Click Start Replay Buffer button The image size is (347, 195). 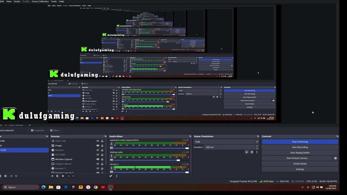coord(300,153)
